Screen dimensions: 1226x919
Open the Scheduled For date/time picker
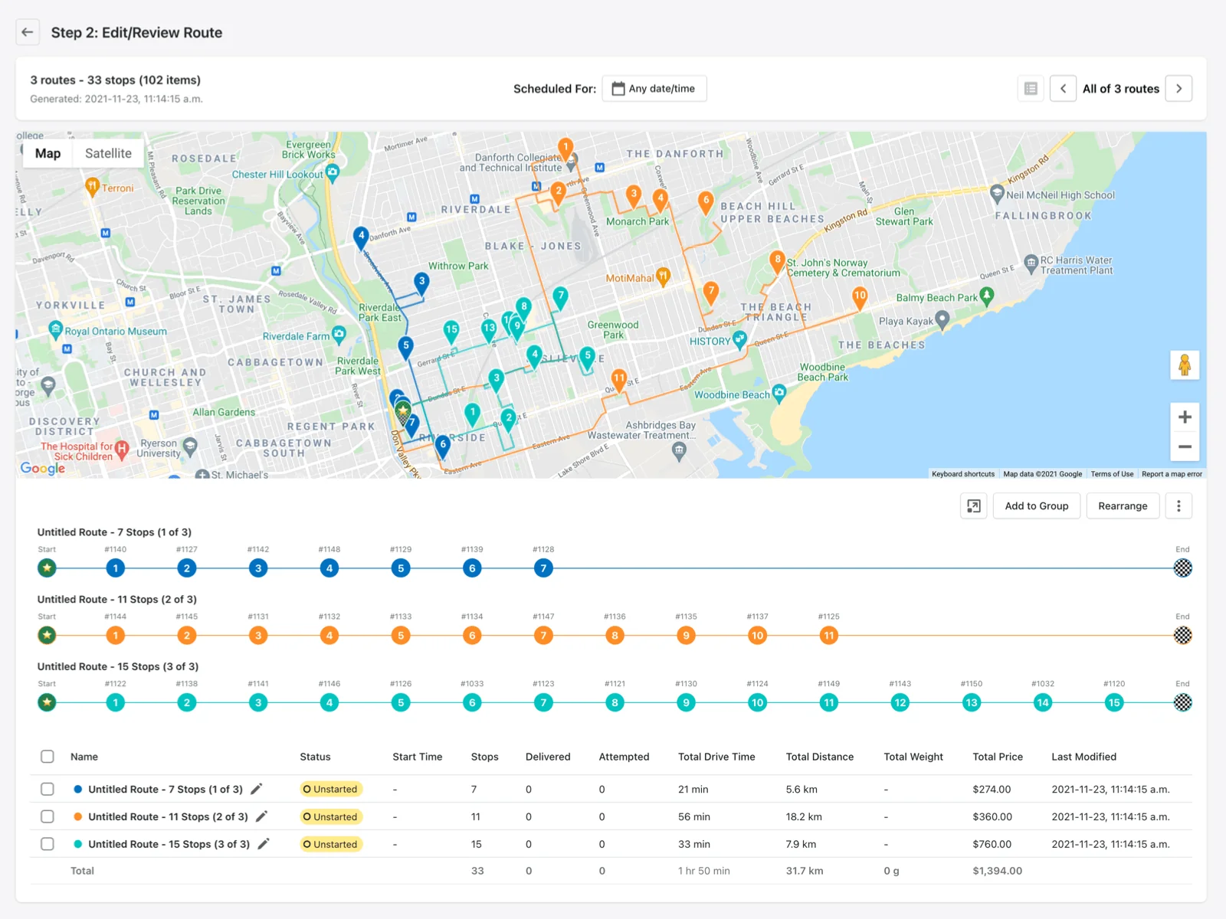coord(654,89)
